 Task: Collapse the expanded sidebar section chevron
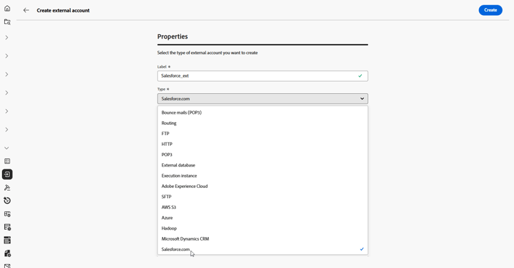click(7, 148)
